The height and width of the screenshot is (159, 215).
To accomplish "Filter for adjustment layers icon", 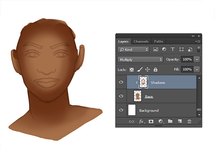I will pyautogui.click(x=164, y=49).
